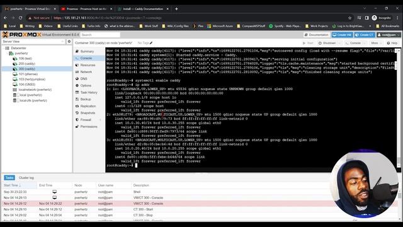The width and height of the screenshot is (403, 227).
Task: Open the All Bookmarks folder
Action: click(388, 26)
